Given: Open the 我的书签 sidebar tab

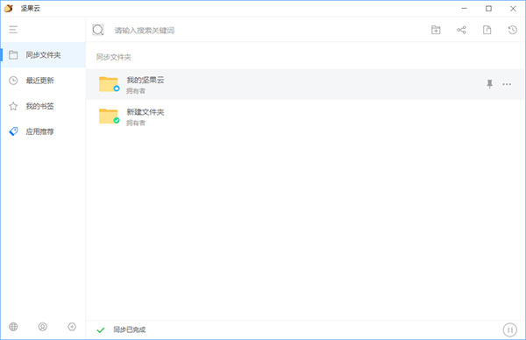Looking at the screenshot, I should click(x=43, y=106).
